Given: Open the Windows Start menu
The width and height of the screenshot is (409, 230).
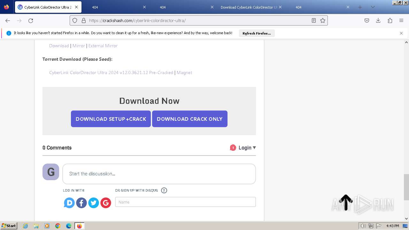Looking at the screenshot, I should click(x=9, y=226).
